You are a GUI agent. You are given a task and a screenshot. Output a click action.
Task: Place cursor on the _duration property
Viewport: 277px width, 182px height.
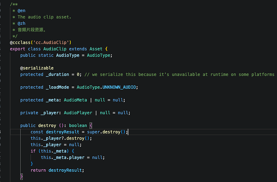(57, 74)
